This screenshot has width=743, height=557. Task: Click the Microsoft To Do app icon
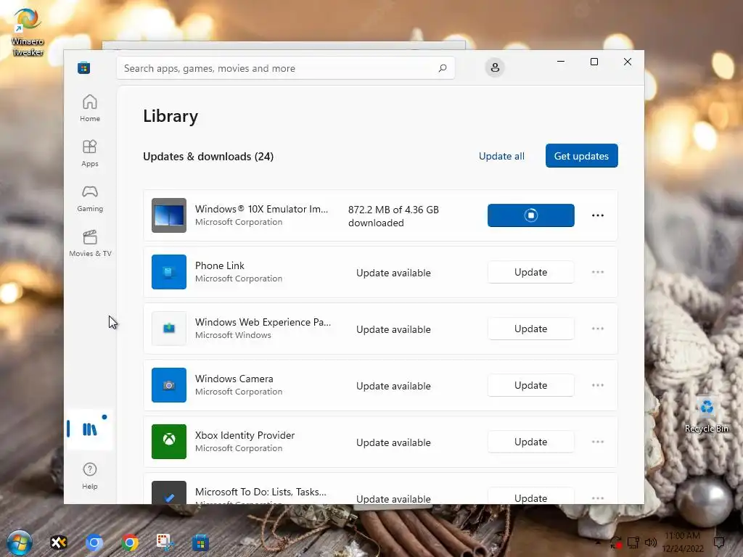168,492
